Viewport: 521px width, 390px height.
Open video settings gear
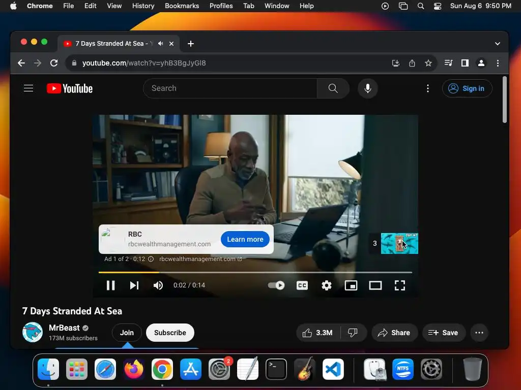pos(327,285)
